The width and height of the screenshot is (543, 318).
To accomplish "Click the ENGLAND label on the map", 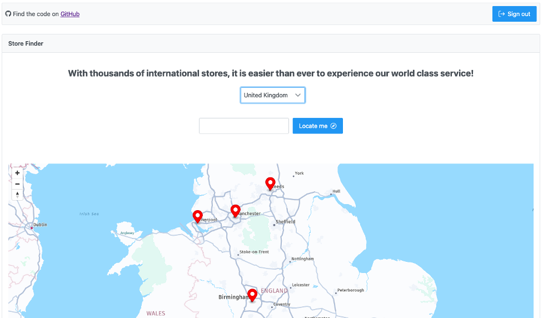I will pos(274,291).
